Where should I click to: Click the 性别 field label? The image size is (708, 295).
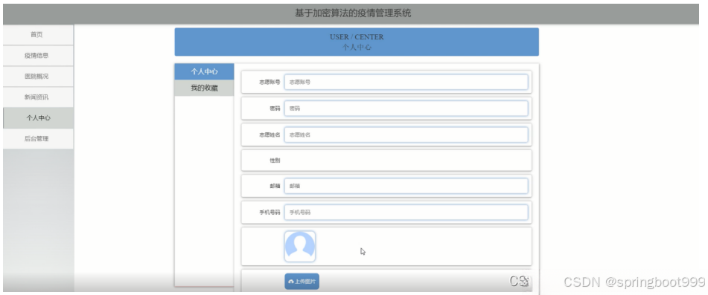pyautogui.click(x=275, y=161)
